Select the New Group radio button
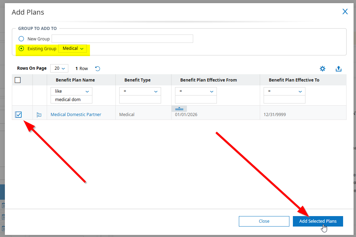Viewport: 356px width, 237px height. (21, 39)
